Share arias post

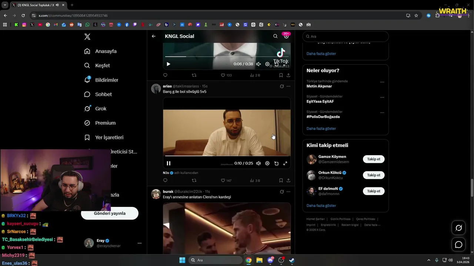tap(288, 180)
